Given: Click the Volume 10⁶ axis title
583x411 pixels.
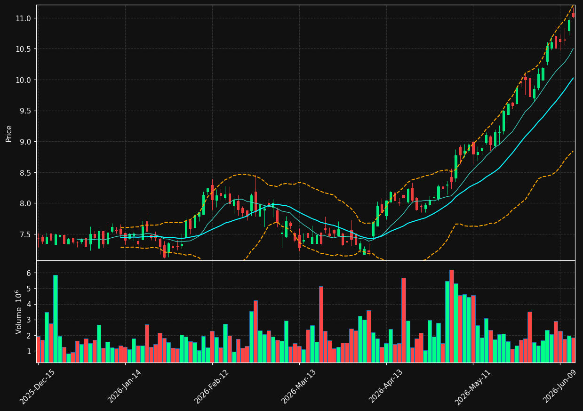Looking at the screenshot, I should click(x=19, y=312).
